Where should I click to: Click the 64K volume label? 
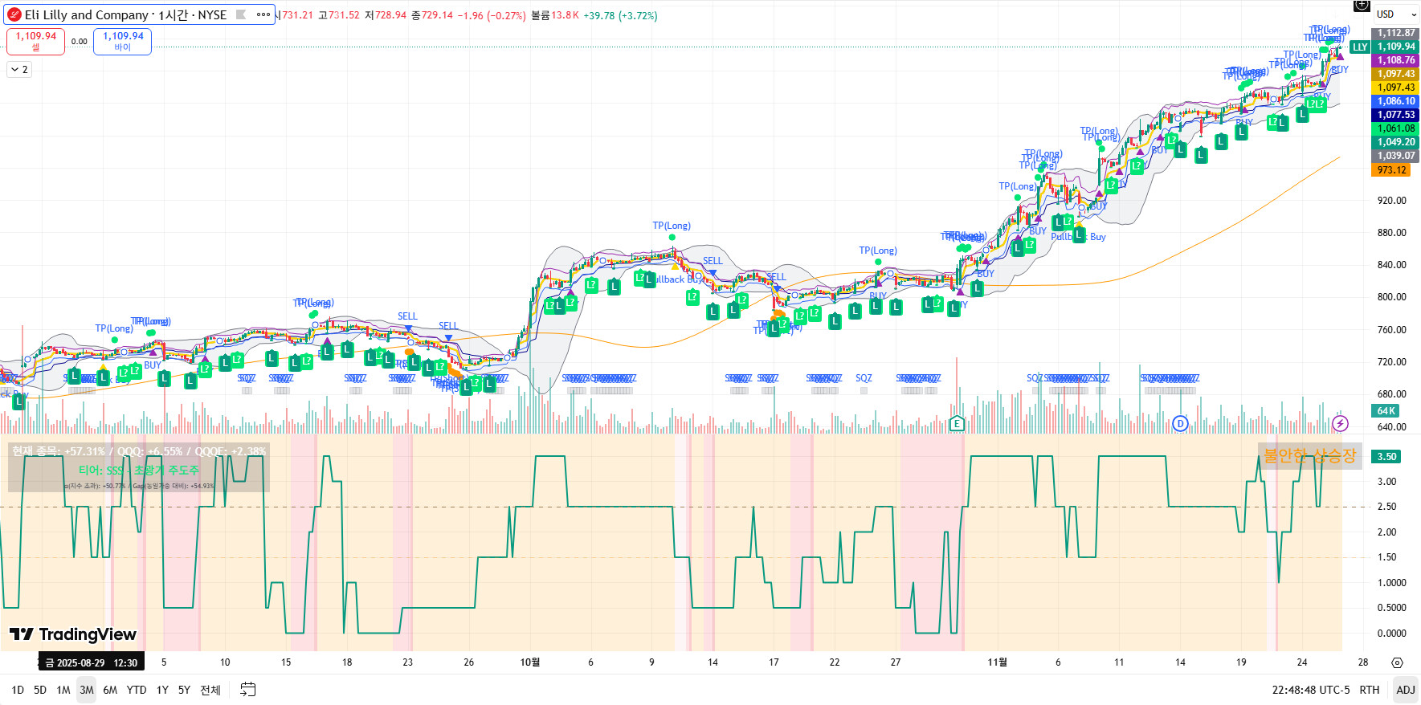[1386, 411]
